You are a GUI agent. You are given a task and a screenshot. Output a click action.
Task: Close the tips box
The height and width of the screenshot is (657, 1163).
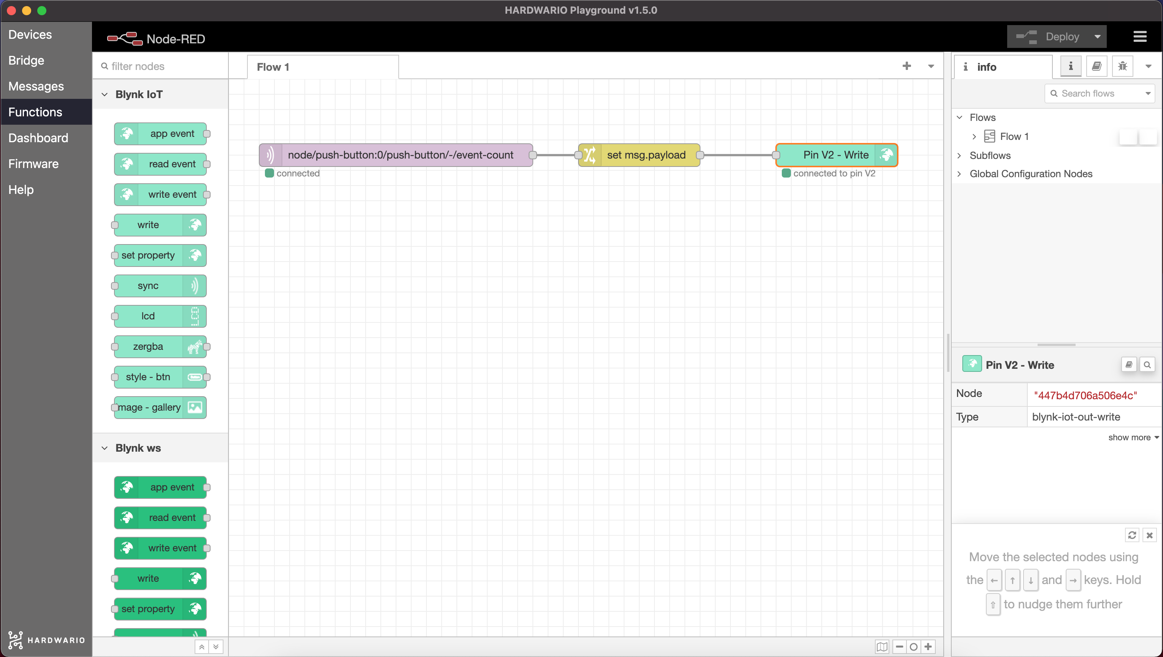[1149, 535]
